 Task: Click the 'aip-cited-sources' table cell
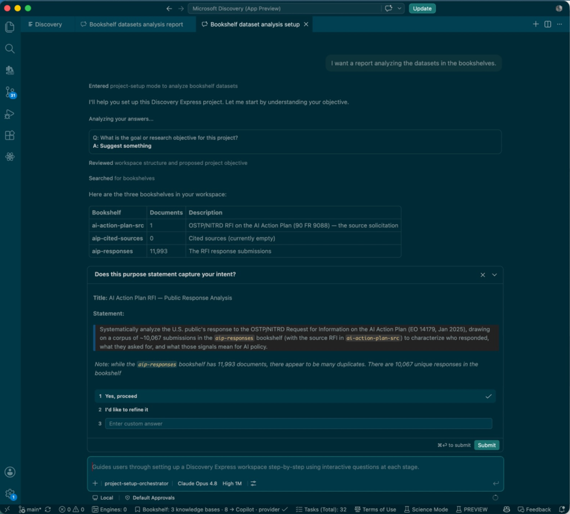[118, 238]
